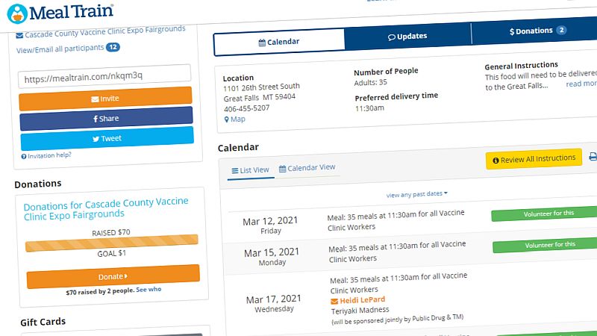This screenshot has width=597, height=336.
Task: Click the donations count badge 2
Action: tap(561, 31)
